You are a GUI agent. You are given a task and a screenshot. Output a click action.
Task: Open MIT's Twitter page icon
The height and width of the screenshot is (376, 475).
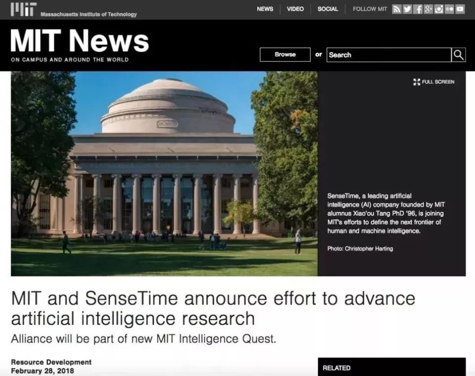[x=407, y=9]
